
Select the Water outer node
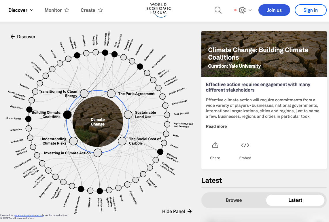coord(166,134)
